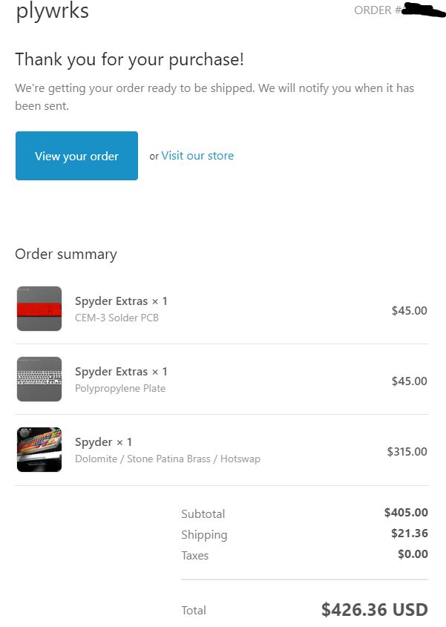The width and height of the screenshot is (446, 627).
Task: Click the redacted ORDER # number
Action: pos(424,10)
